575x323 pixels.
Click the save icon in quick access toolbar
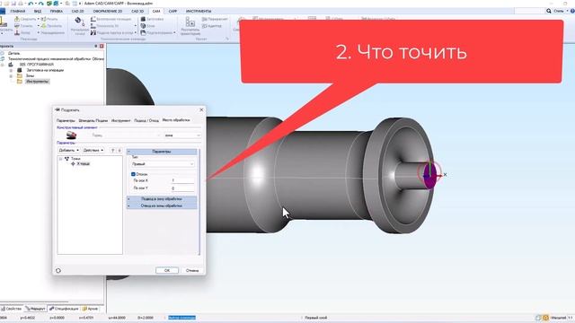coord(13,4)
